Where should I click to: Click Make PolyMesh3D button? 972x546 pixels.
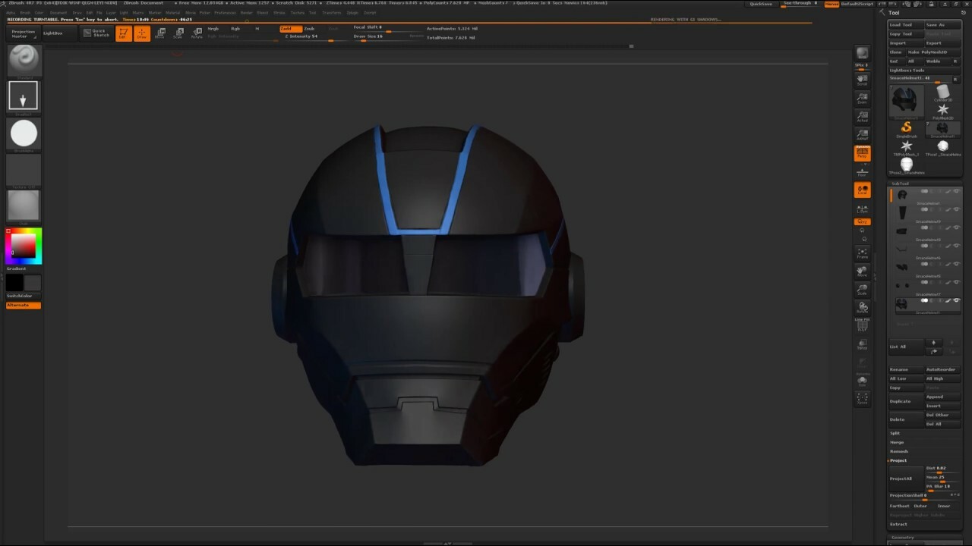(x=933, y=52)
